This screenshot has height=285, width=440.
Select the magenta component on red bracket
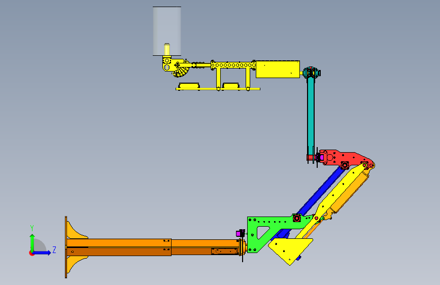[319, 158]
